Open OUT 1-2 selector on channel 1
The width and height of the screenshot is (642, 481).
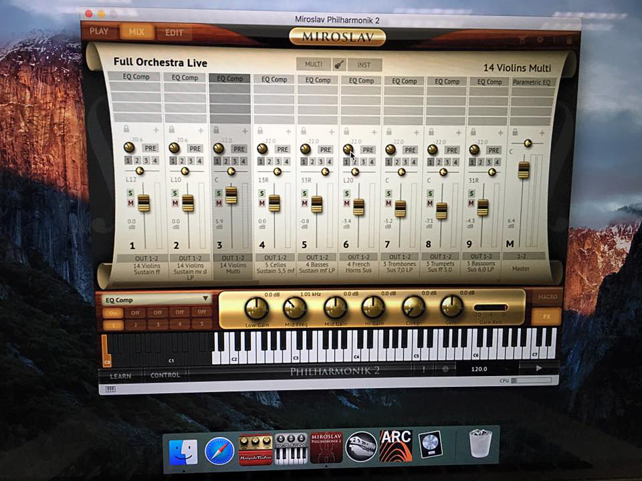click(x=146, y=259)
